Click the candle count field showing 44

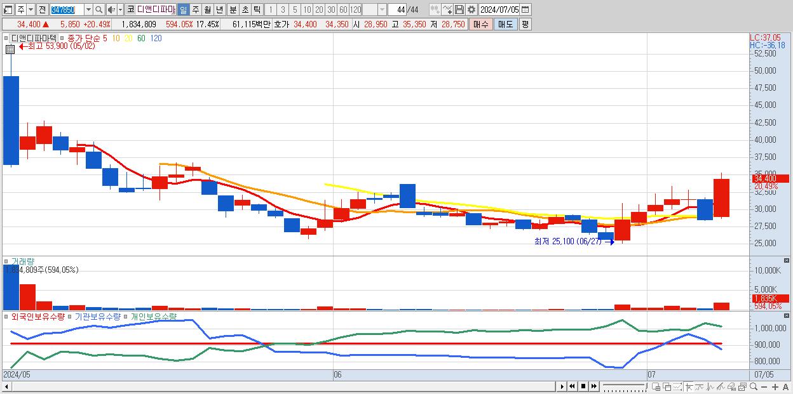397,10
